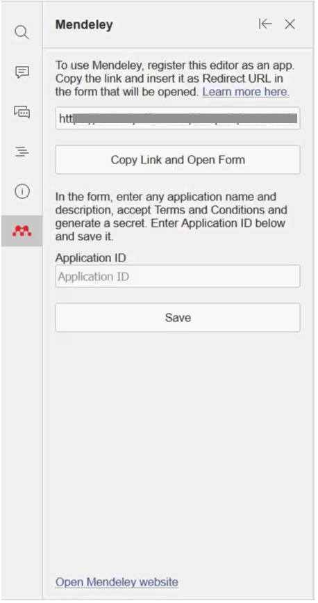Click the Mendeley panel title

(84, 24)
